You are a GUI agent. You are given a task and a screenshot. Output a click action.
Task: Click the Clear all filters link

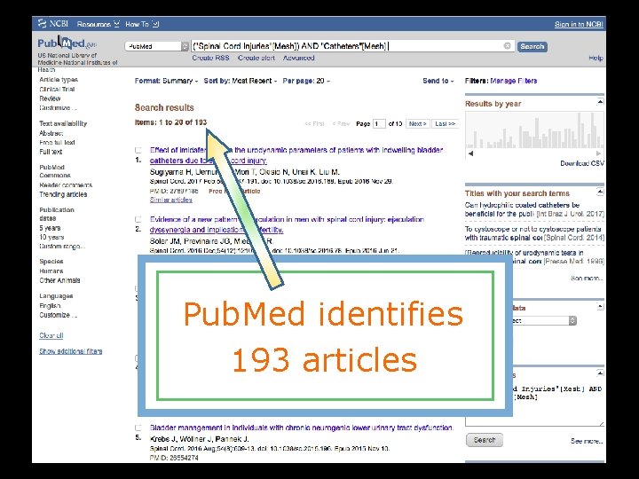(x=51, y=335)
